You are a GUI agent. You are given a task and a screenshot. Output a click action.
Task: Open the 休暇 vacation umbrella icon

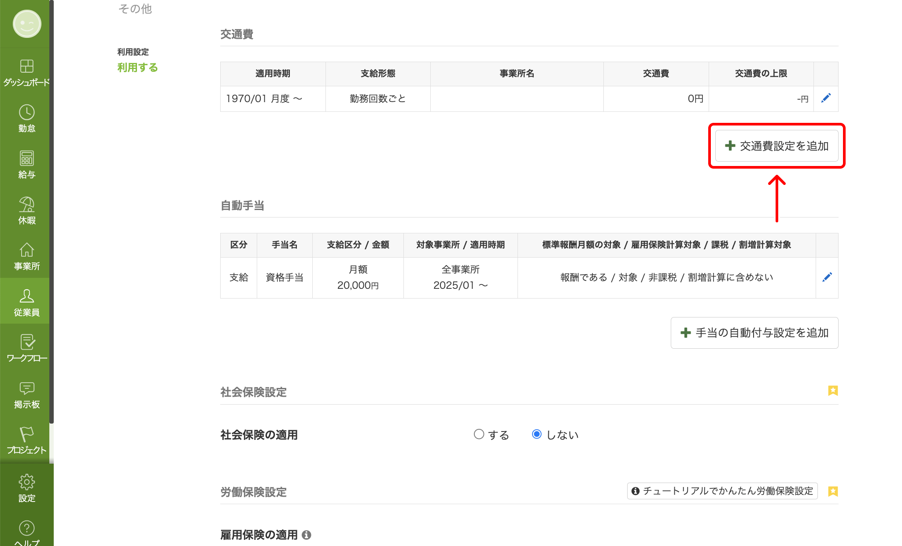click(x=26, y=206)
